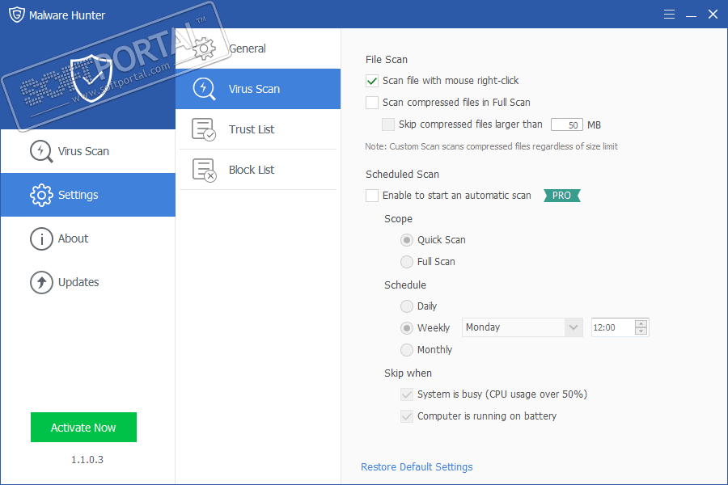Choose the Daily schedule option

407,306
